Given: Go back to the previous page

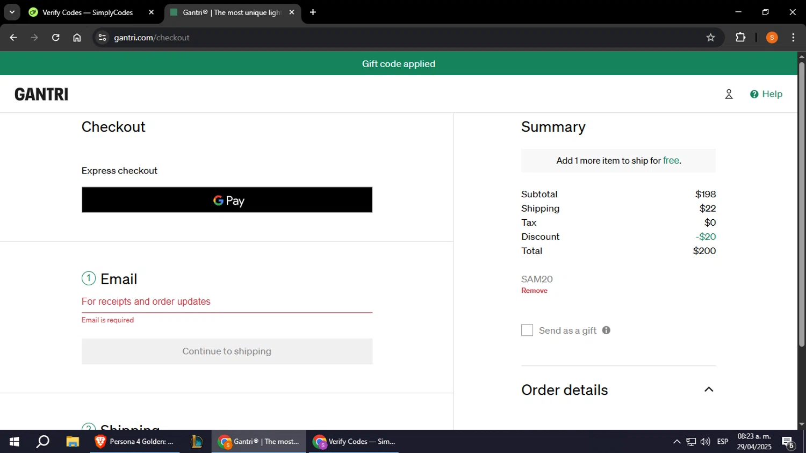Looking at the screenshot, I should (13, 38).
